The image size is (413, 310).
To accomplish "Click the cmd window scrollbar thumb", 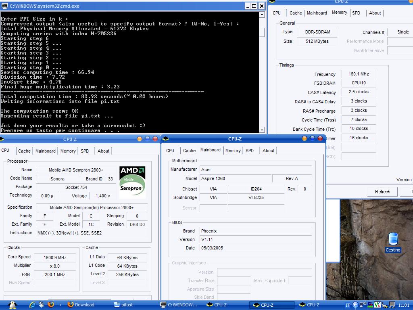I will coord(261,31).
